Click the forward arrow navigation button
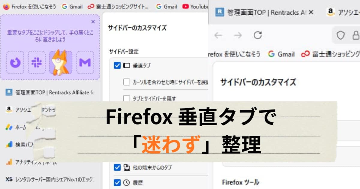Image resolution: width=360 pixels, height=189 pixels. tap(238, 35)
